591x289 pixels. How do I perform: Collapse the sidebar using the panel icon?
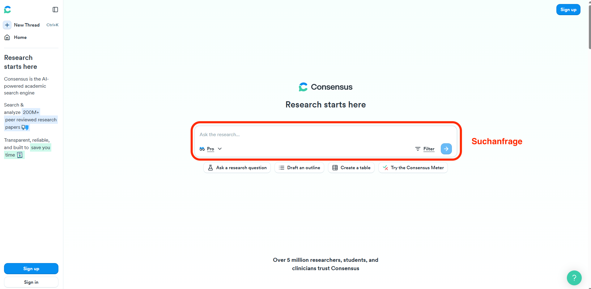coord(55,10)
